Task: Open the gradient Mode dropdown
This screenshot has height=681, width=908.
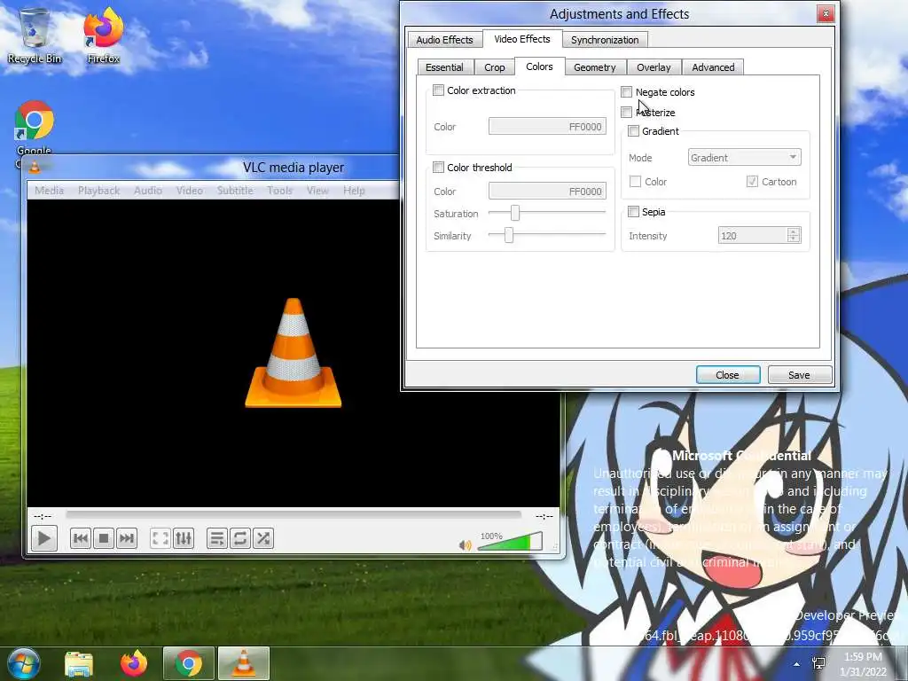Action: pyautogui.click(x=745, y=158)
